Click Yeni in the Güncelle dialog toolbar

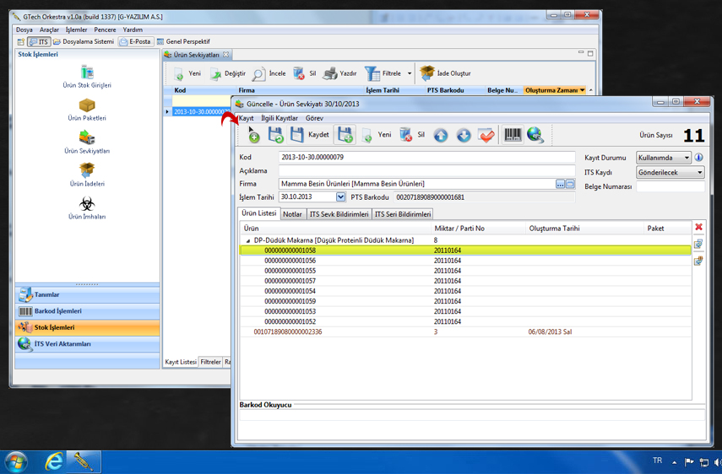coord(376,135)
